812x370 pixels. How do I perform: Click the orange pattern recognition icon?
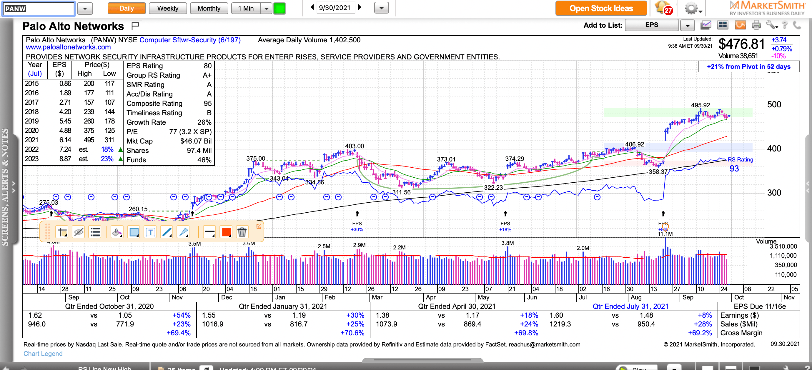pos(740,25)
